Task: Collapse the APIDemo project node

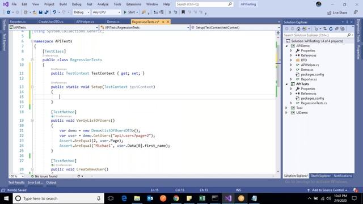Action: pyautogui.click(x=286, y=46)
